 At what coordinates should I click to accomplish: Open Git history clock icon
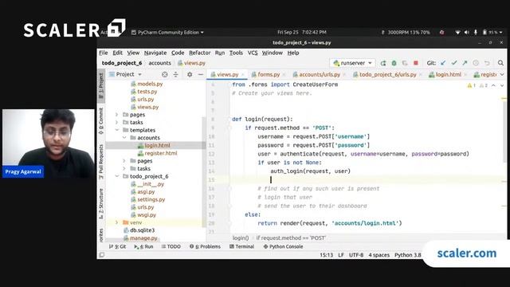pyautogui.click(x=476, y=63)
